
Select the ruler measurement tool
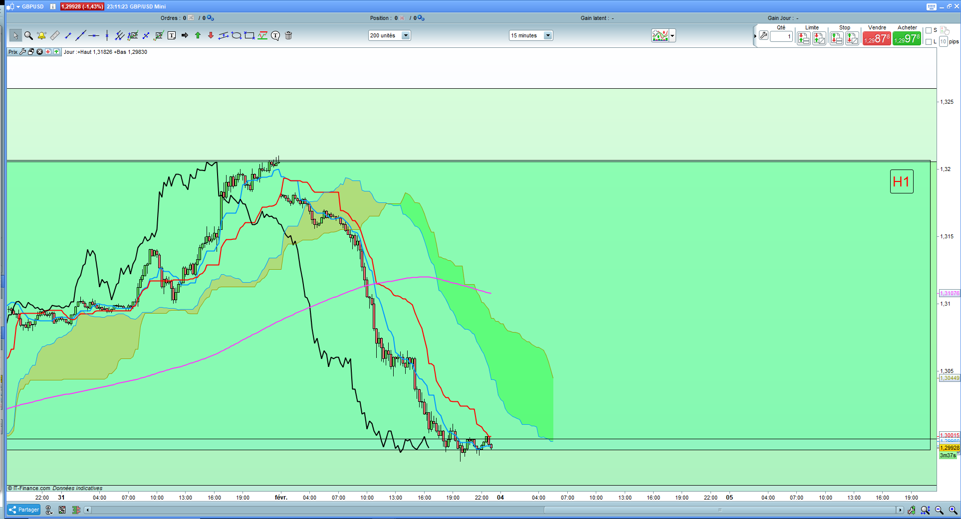point(55,35)
